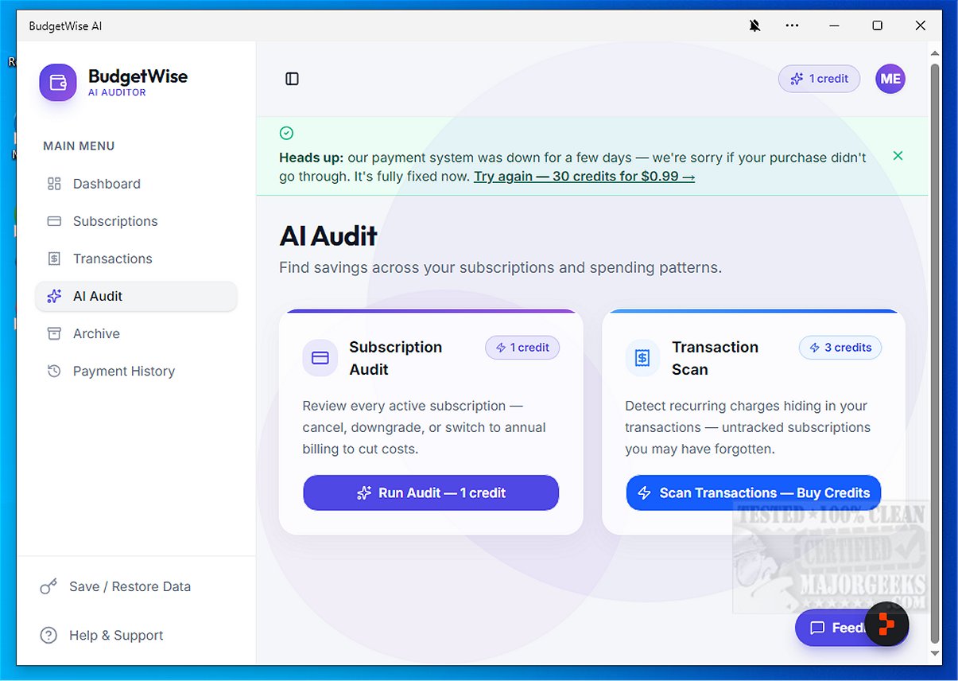Select AI Audit in the sidebar
958x681 pixels.
point(136,296)
